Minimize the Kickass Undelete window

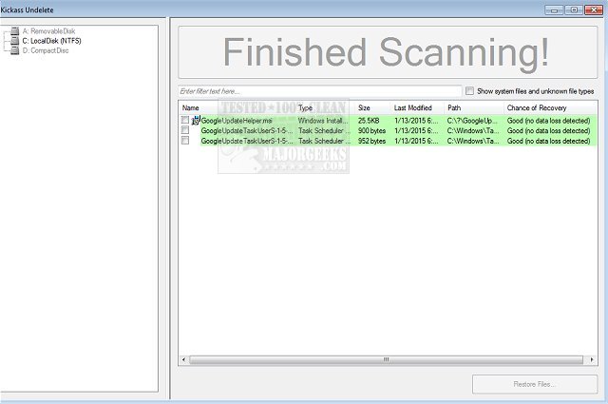tap(554, 10)
